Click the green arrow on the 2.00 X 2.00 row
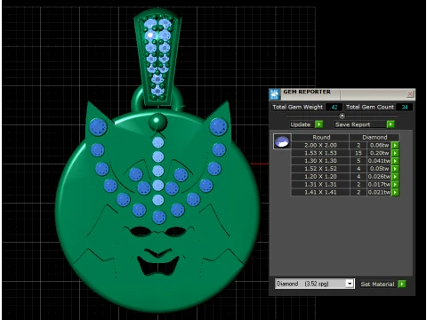The height and width of the screenshot is (320, 427). [395, 145]
